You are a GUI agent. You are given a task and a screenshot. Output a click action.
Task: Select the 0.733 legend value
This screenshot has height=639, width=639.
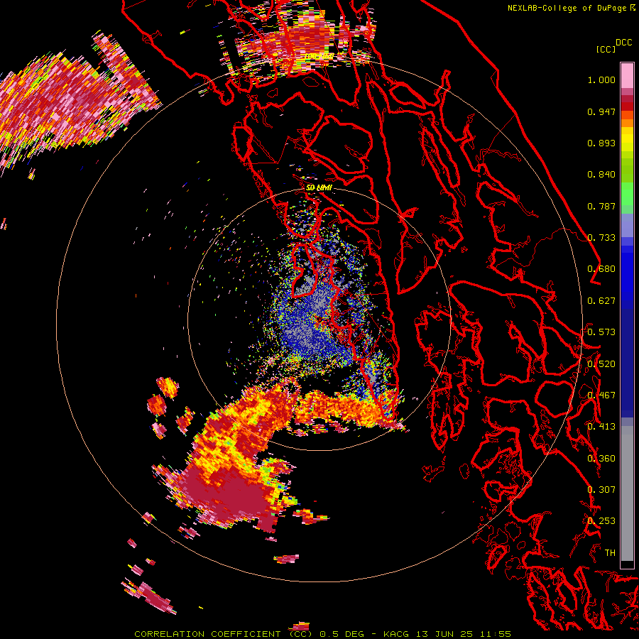(601, 238)
